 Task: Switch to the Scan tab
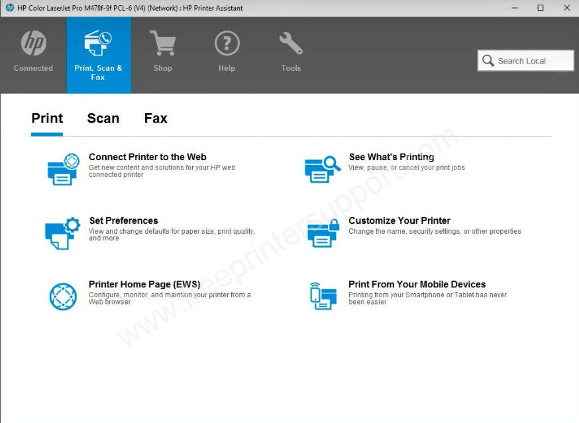(103, 118)
